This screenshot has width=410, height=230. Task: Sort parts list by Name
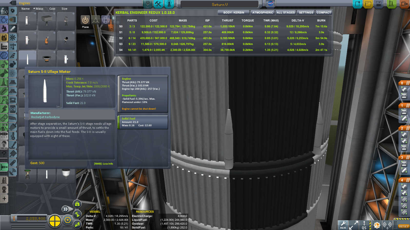26,9
